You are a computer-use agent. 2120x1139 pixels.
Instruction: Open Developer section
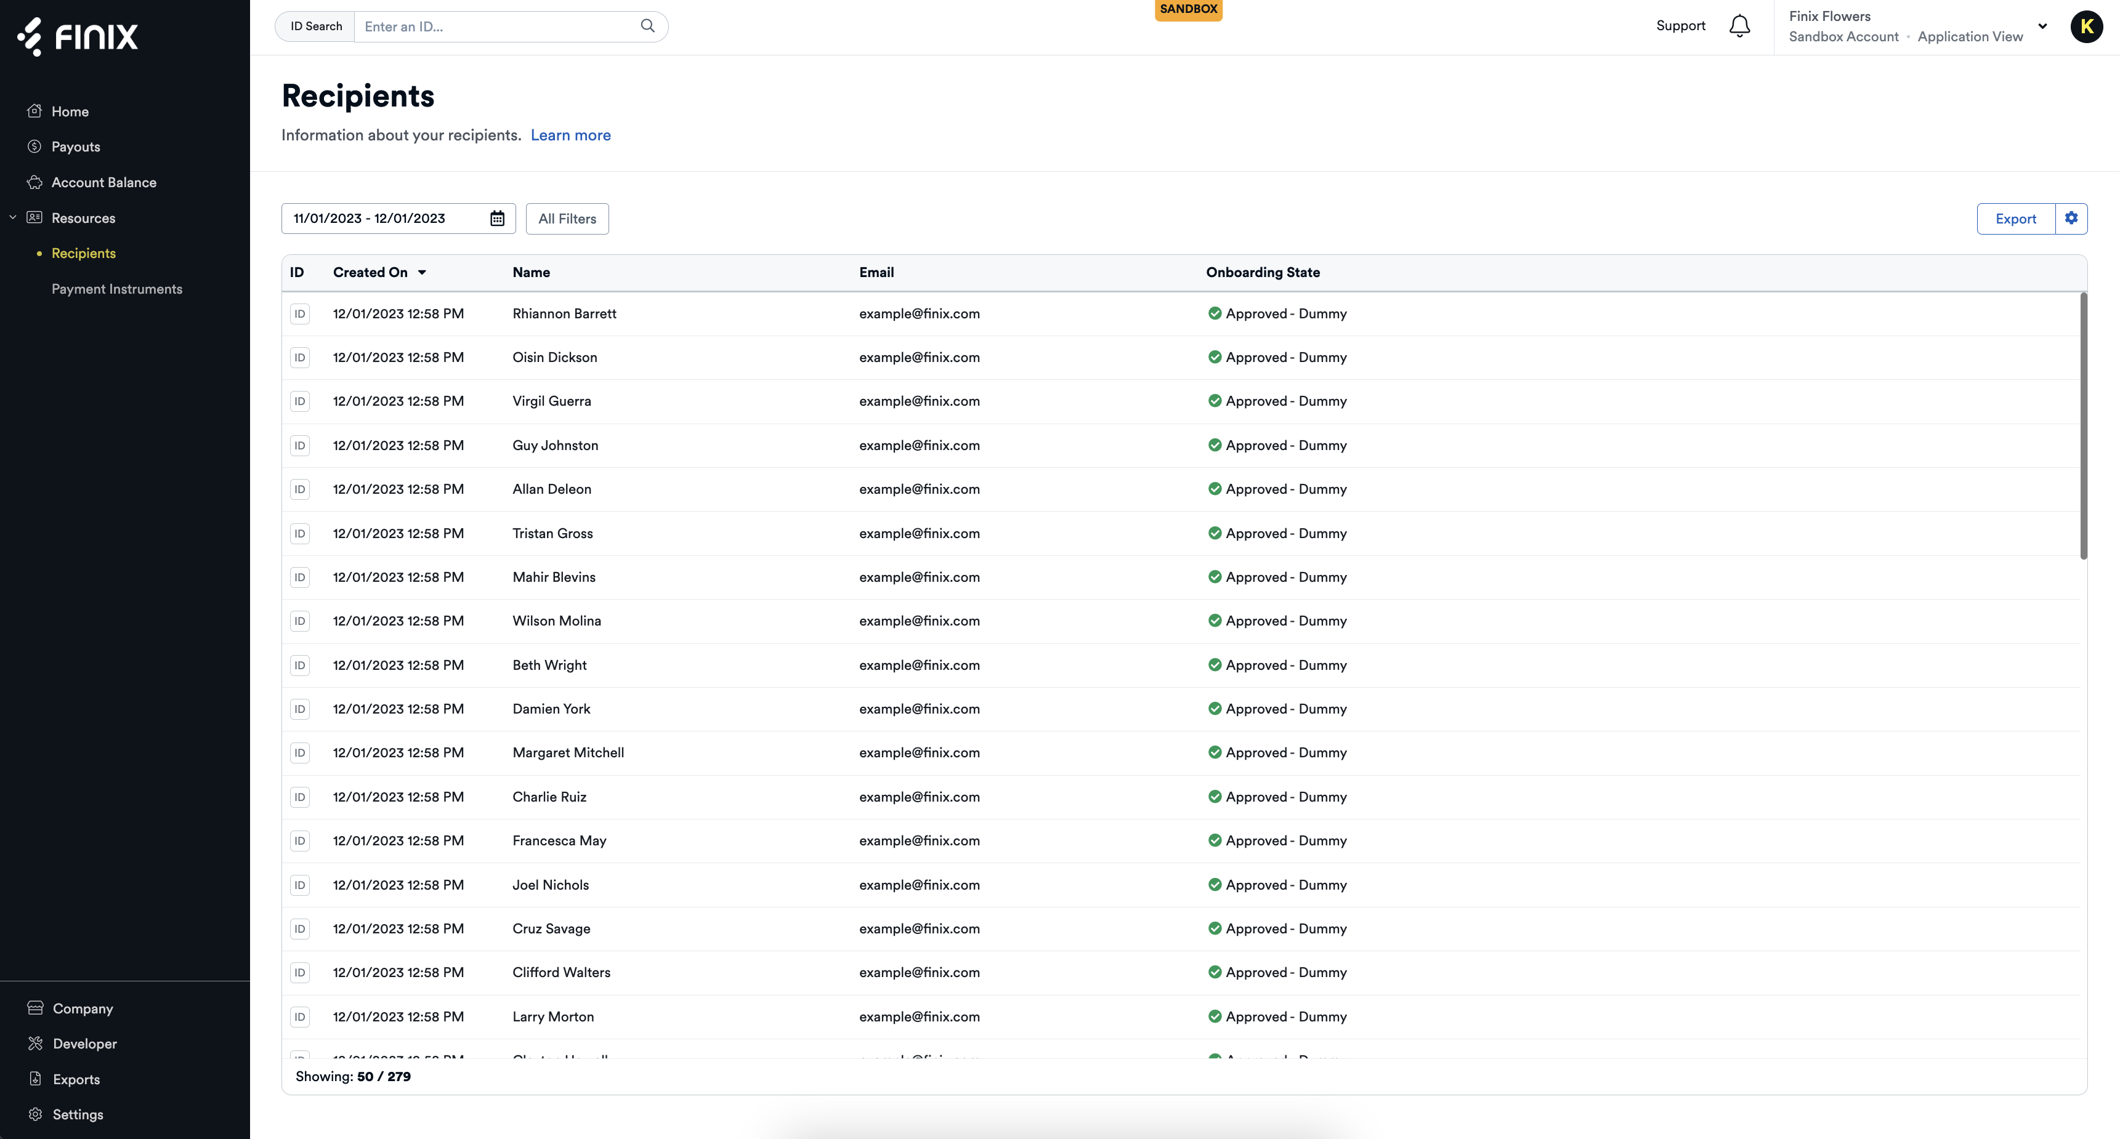(x=85, y=1044)
